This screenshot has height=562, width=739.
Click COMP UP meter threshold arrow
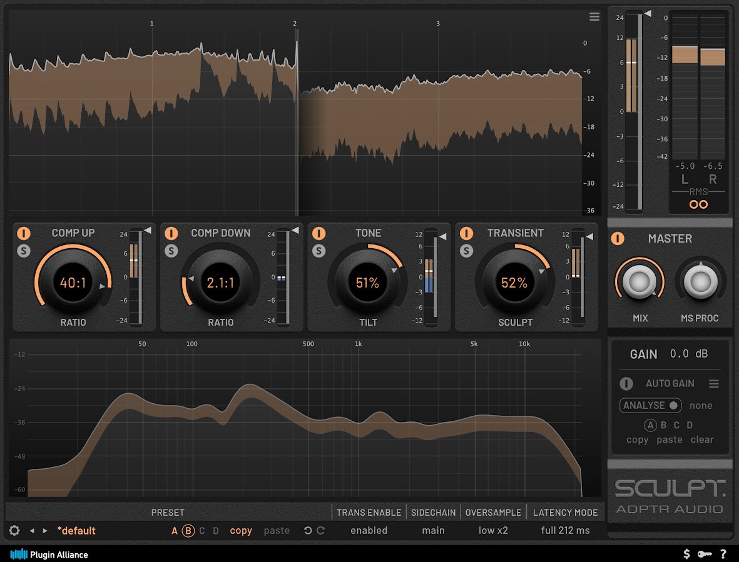click(148, 230)
